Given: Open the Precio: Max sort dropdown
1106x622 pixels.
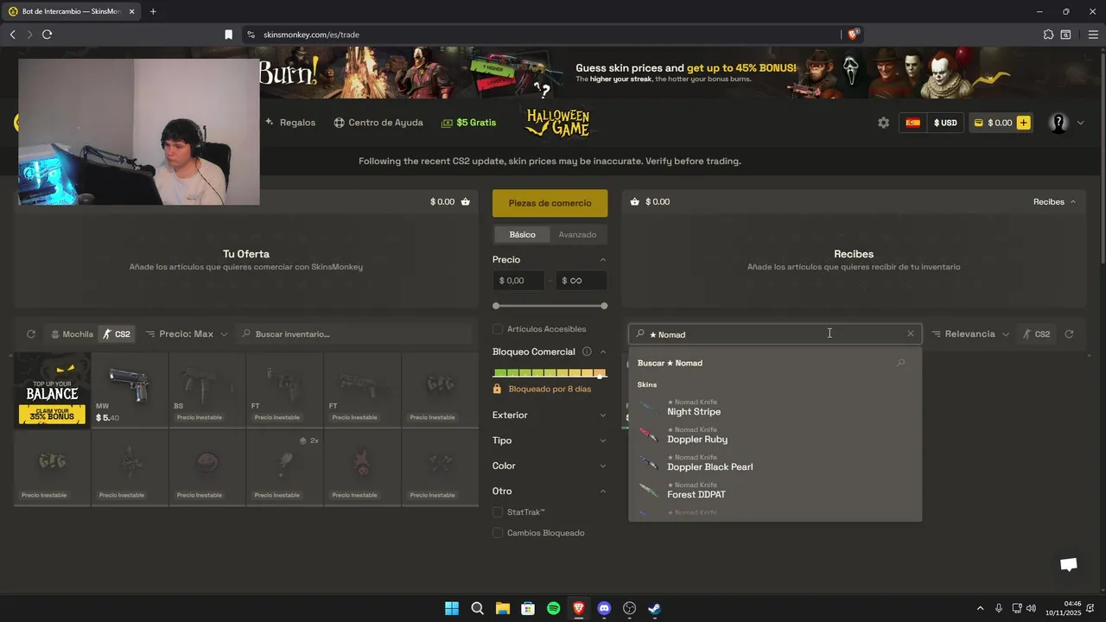Looking at the screenshot, I should tap(187, 334).
